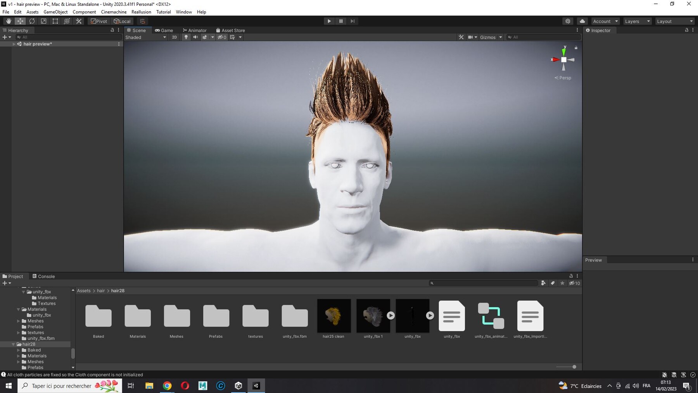Toggle hidden objects visibility counter
The image size is (698, 393).
222,37
